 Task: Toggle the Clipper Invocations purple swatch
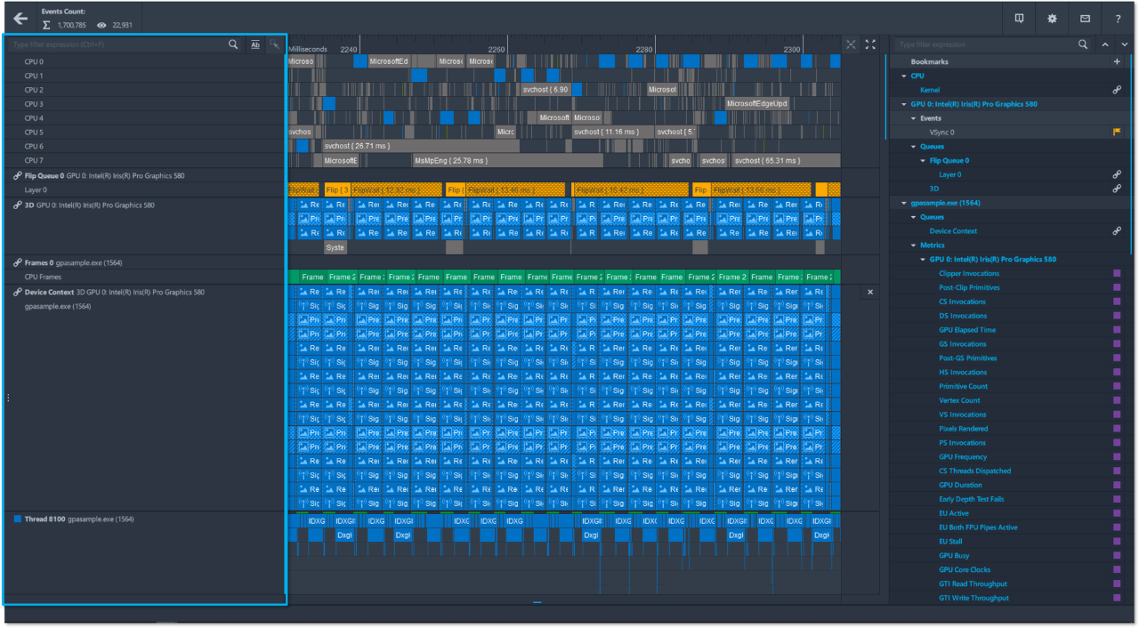[x=1117, y=273]
